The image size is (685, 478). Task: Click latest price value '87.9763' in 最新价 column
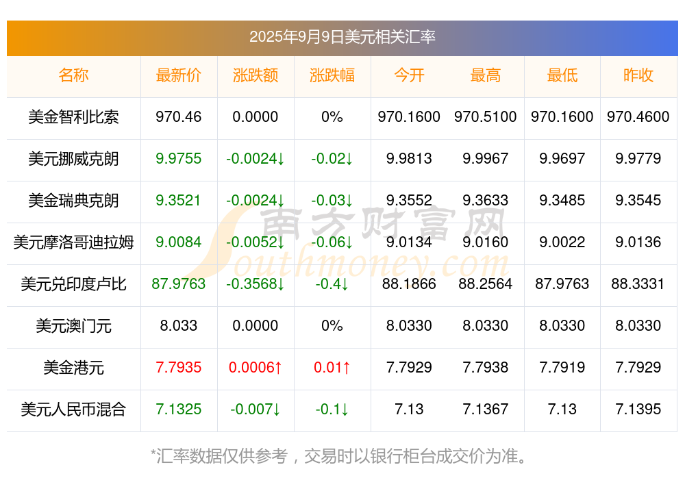178,284
